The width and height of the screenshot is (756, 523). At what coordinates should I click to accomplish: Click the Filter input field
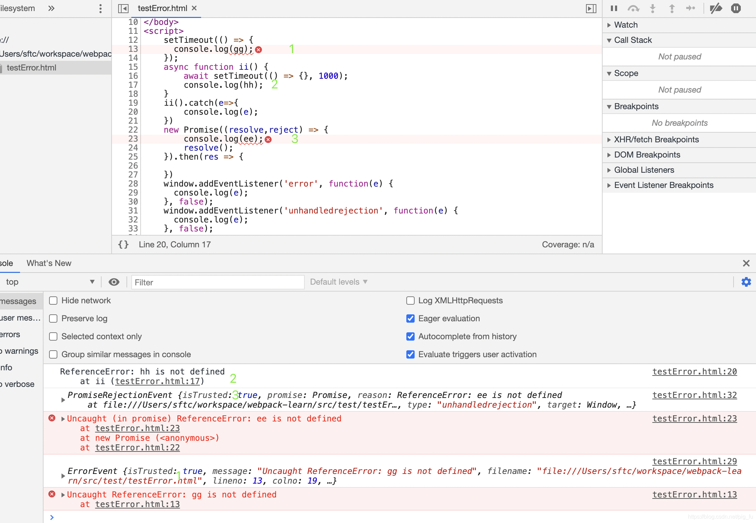point(216,282)
